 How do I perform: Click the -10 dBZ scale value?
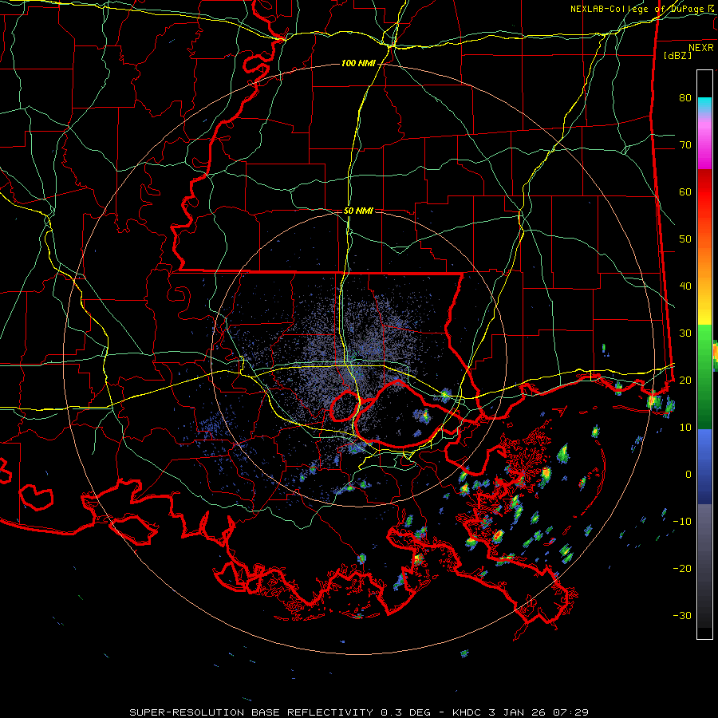[682, 522]
